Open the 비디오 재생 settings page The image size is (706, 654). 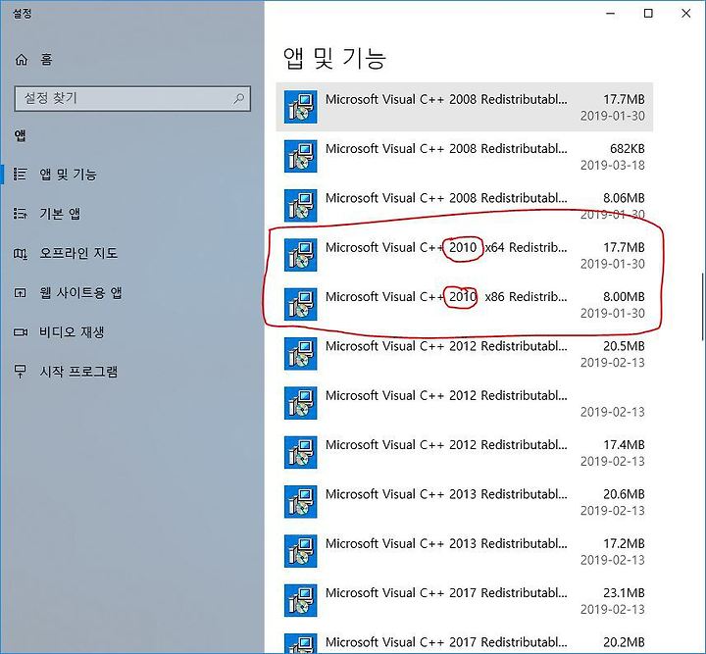(x=130, y=332)
